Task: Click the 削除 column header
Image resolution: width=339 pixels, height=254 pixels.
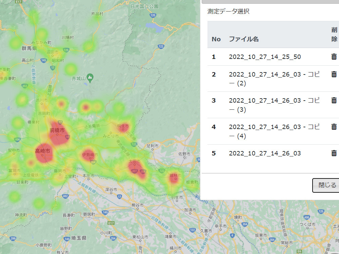Action: [334, 35]
